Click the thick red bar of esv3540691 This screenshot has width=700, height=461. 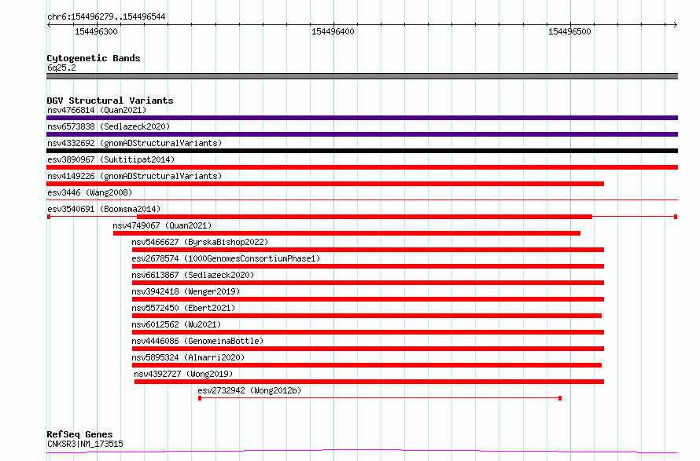[364, 217]
